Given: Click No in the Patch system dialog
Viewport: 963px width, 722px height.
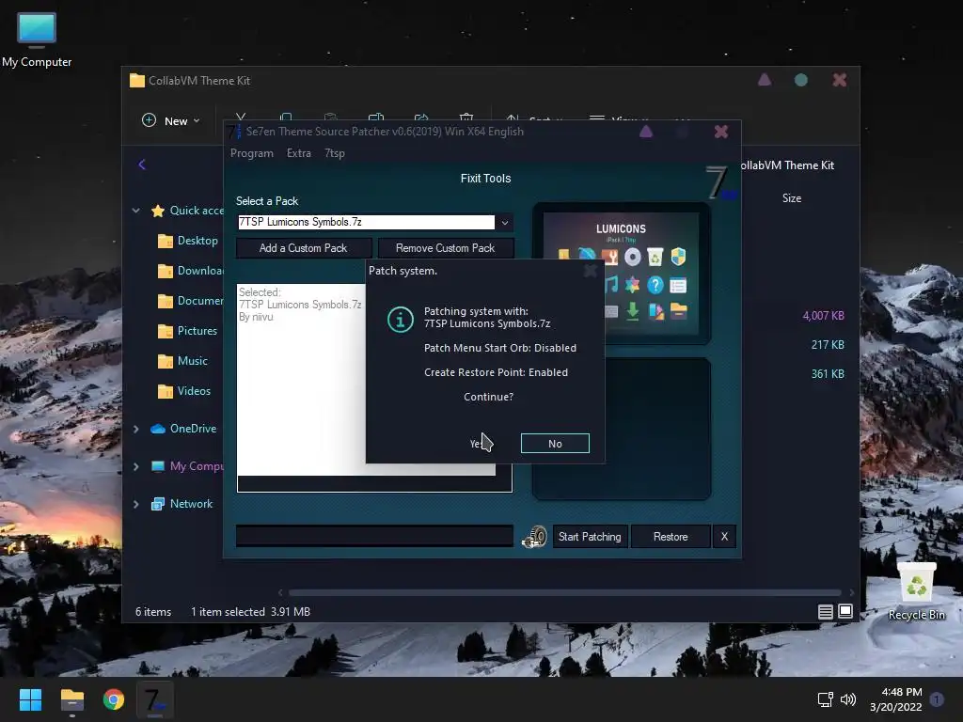Looking at the screenshot, I should click(x=555, y=444).
